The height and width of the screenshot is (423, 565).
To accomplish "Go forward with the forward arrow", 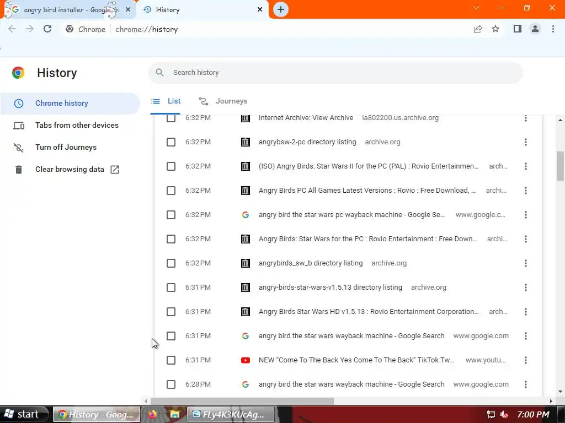I will (30, 29).
